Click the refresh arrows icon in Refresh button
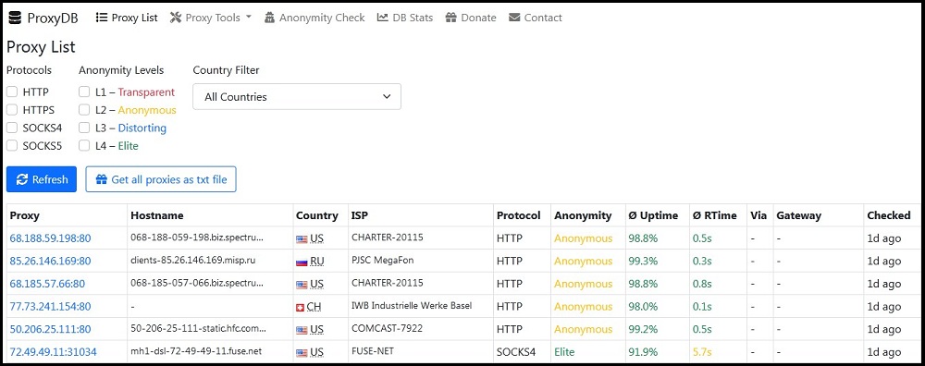Screen dimensions: 925x366 [x=22, y=179]
